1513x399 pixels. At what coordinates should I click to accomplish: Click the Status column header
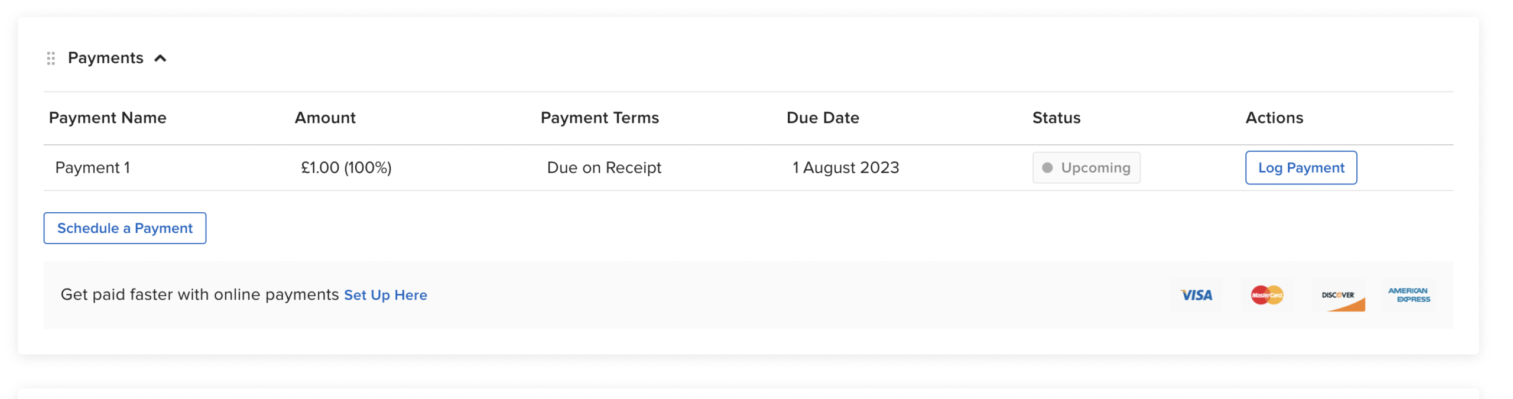1056,118
